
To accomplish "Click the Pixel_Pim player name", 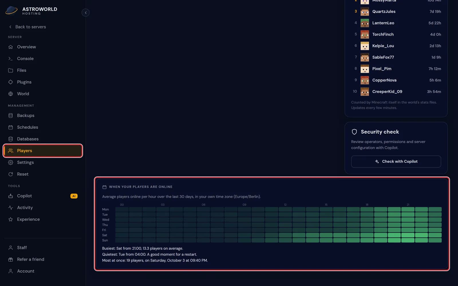I will 382,69.
